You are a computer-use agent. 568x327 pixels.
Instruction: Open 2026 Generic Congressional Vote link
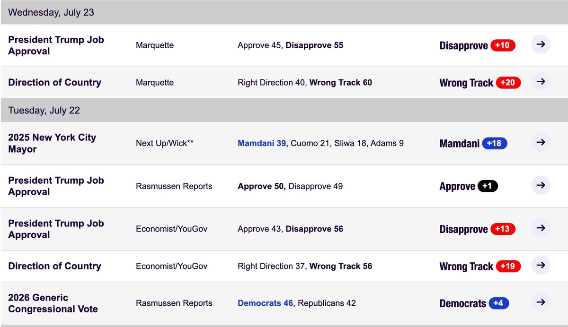(x=53, y=303)
